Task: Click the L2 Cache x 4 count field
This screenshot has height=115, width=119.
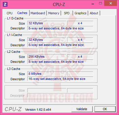Action: [x=80, y=57]
